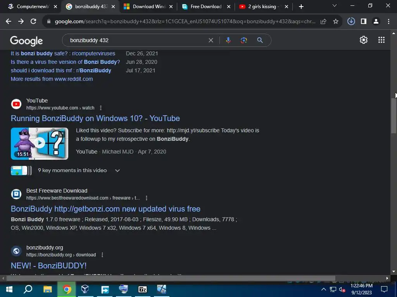Open NEW! - BonziBUDDY! result
This screenshot has width=397, height=297.
pyautogui.click(x=48, y=266)
